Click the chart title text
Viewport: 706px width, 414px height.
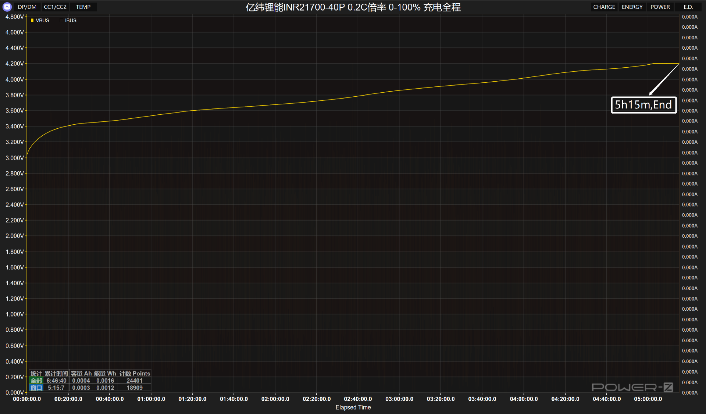click(353, 7)
